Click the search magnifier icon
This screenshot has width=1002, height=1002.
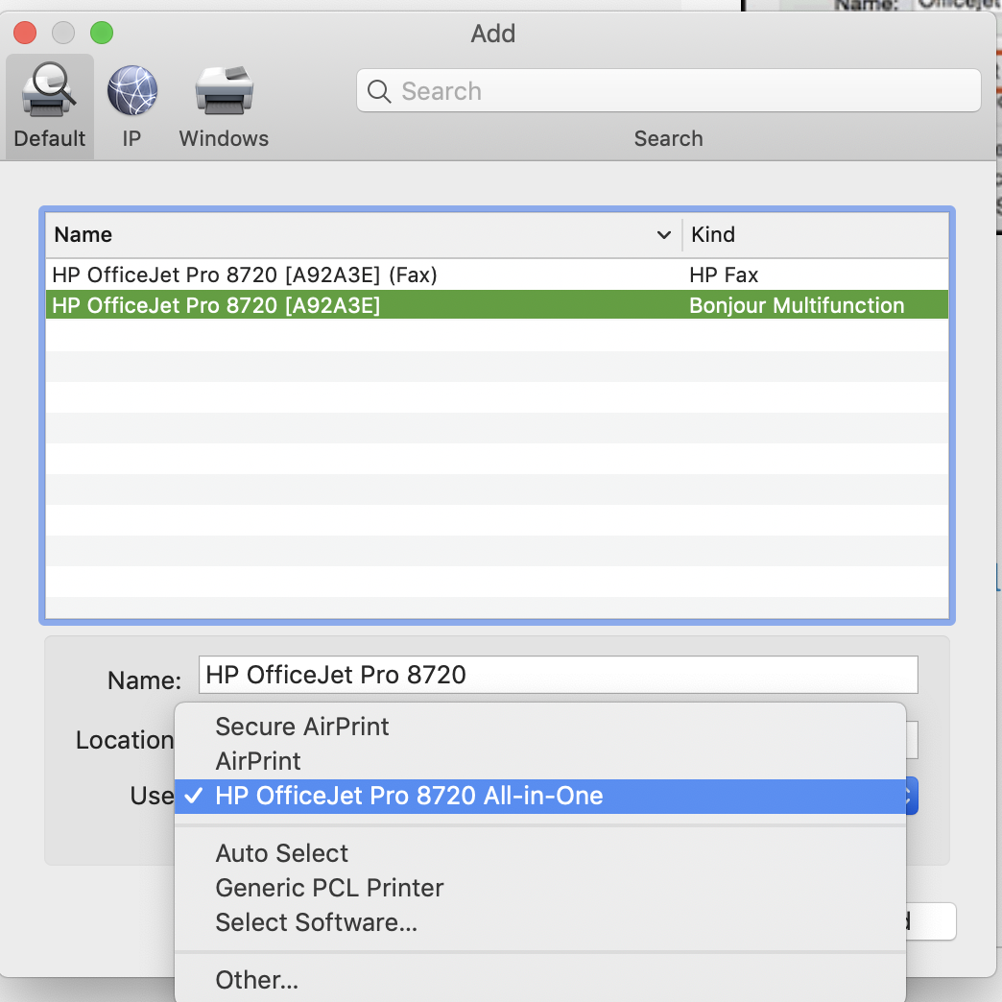tap(379, 90)
